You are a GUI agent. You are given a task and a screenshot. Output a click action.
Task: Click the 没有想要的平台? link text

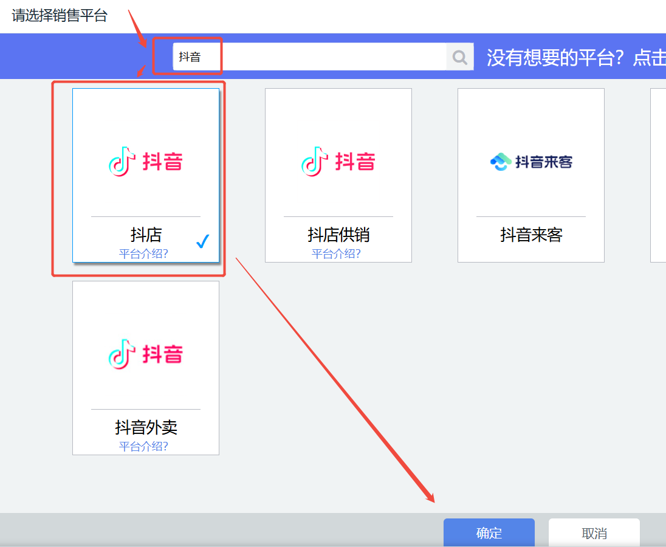tap(555, 57)
